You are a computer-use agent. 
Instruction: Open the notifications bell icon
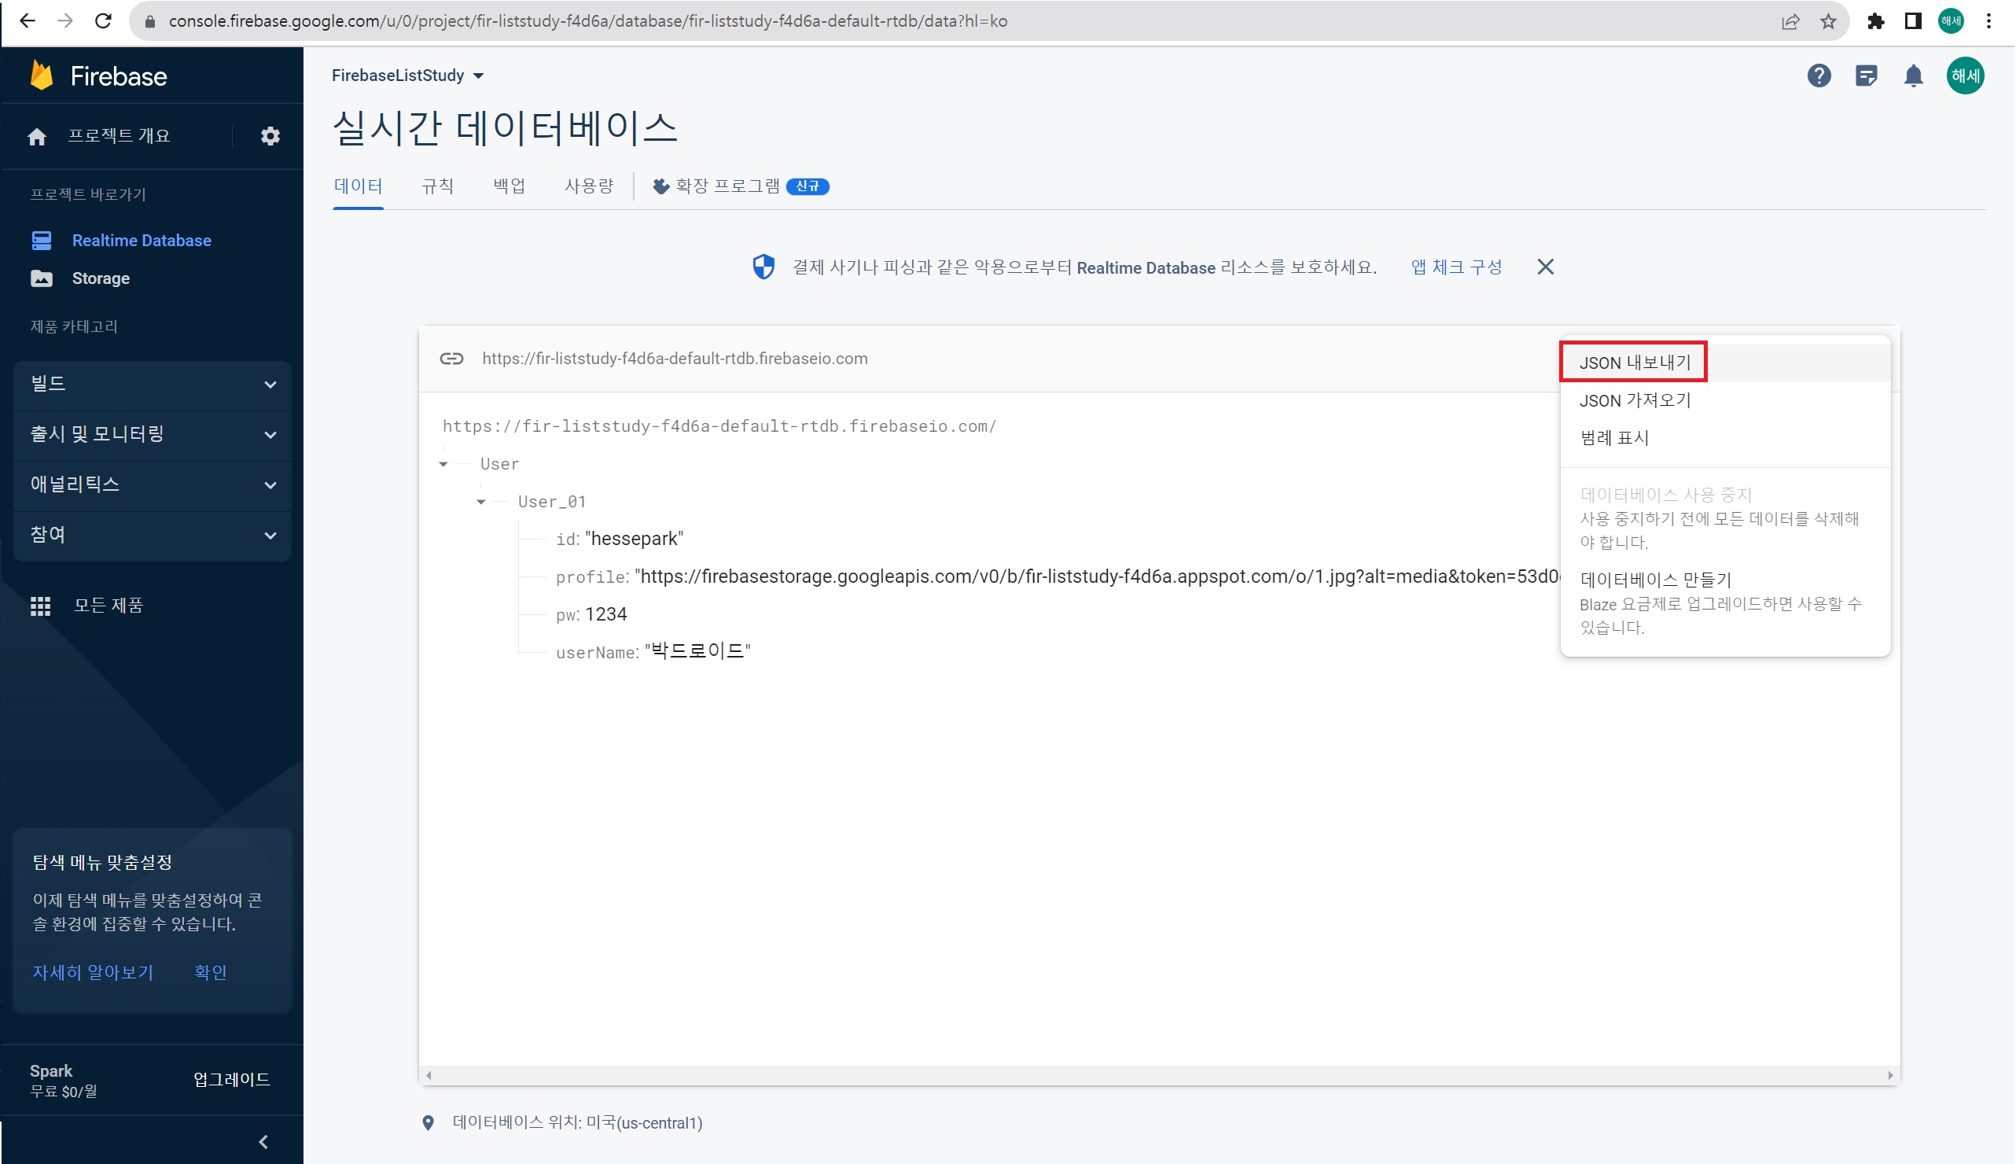pos(1913,76)
